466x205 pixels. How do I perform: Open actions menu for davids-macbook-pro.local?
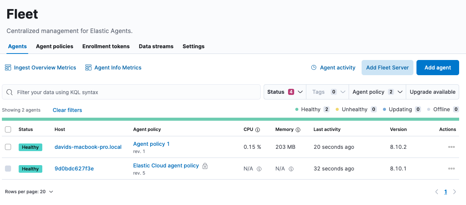point(451,147)
